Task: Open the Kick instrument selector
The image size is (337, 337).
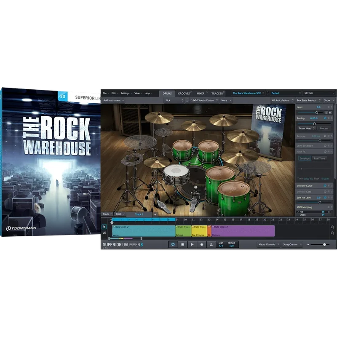Action: [174, 100]
